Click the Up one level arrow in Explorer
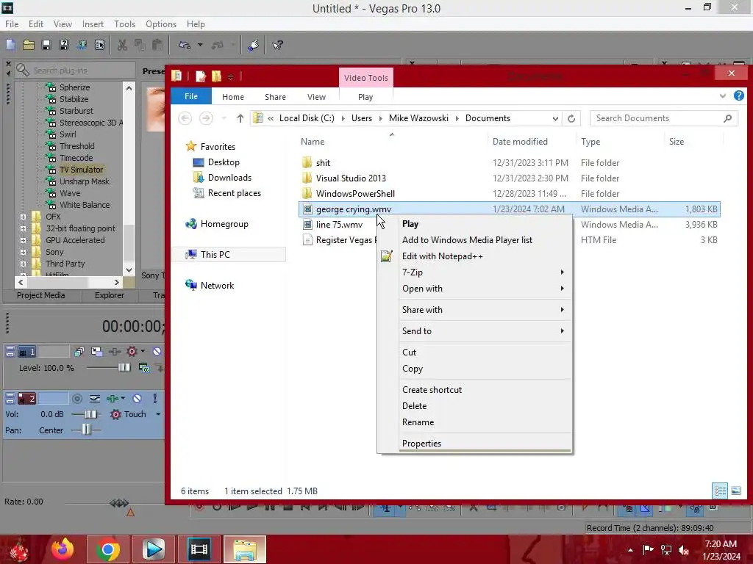Screen dimensions: 753x564 click(x=240, y=118)
